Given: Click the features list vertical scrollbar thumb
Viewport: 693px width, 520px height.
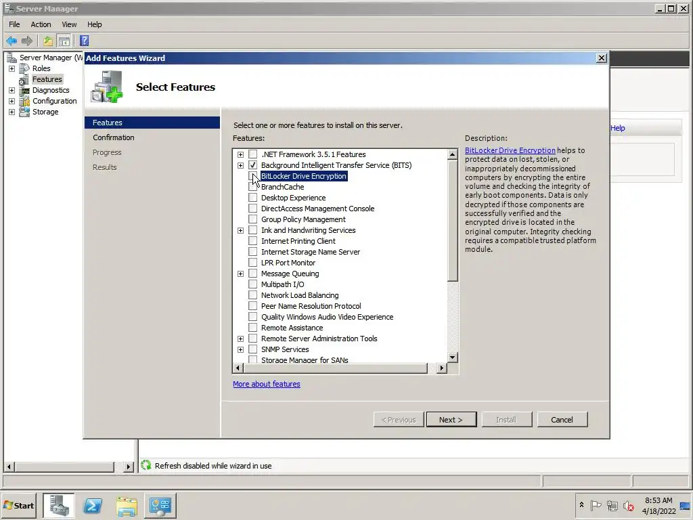Looking at the screenshot, I should click(452, 220).
